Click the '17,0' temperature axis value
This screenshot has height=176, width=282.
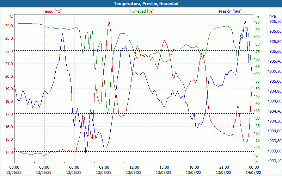coord(9,114)
